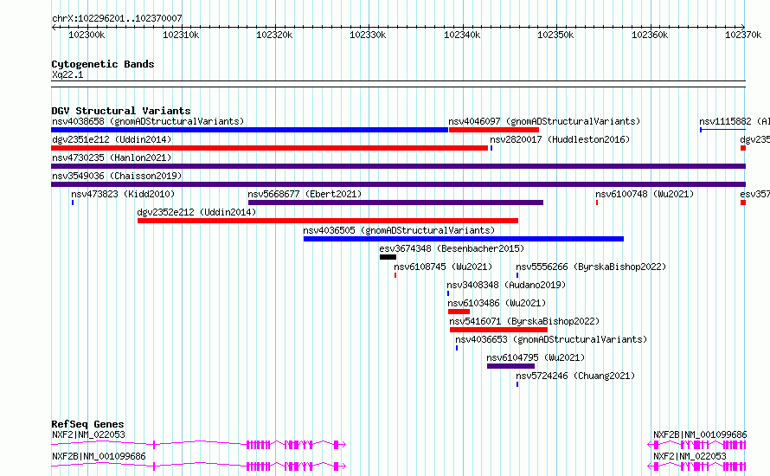Select the blue nsv4038658 variant bar
The width and height of the screenshot is (770, 476).
[249, 130]
